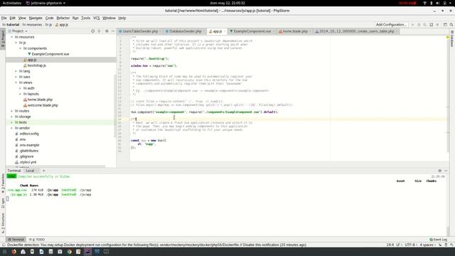
Task: Click the resources breadcrumb in navigation bar
Action: tap(32, 25)
